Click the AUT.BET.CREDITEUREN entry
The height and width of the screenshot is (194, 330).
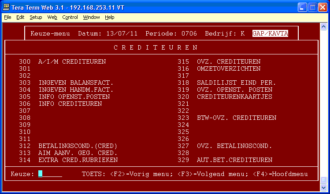[x=234, y=160]
